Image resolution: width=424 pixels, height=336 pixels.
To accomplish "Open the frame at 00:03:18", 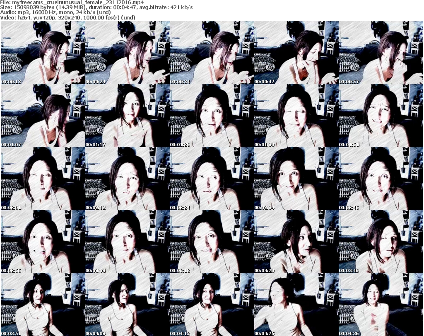I will (x=212, y=242).
